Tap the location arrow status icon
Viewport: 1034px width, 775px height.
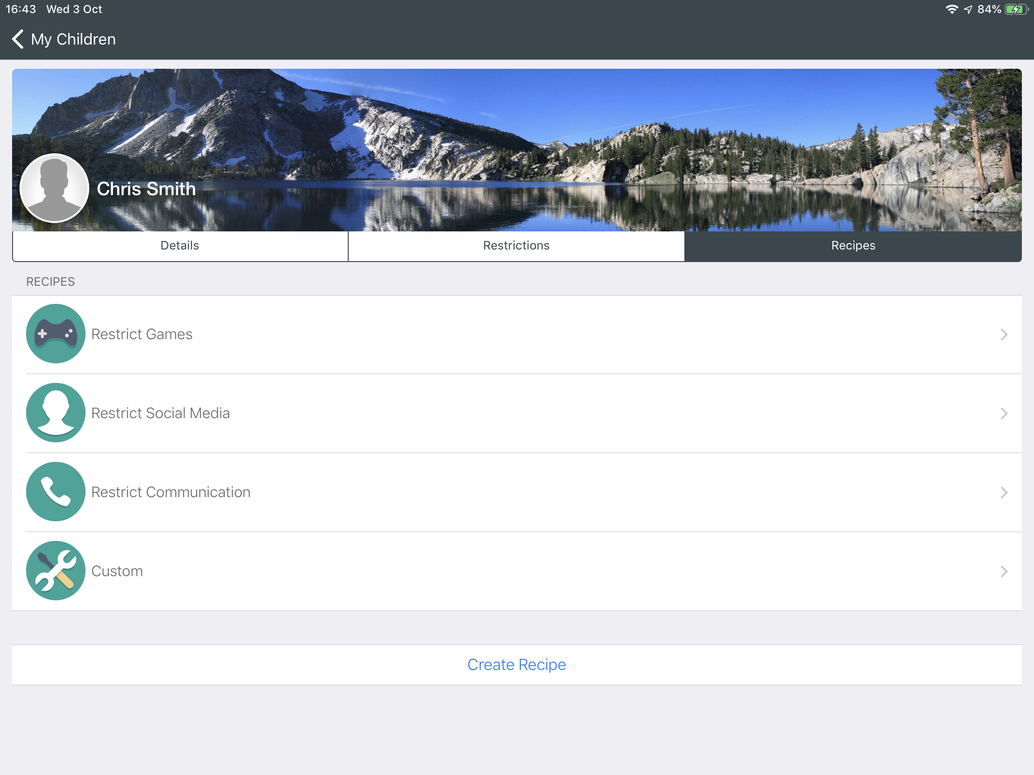point(968,9)
